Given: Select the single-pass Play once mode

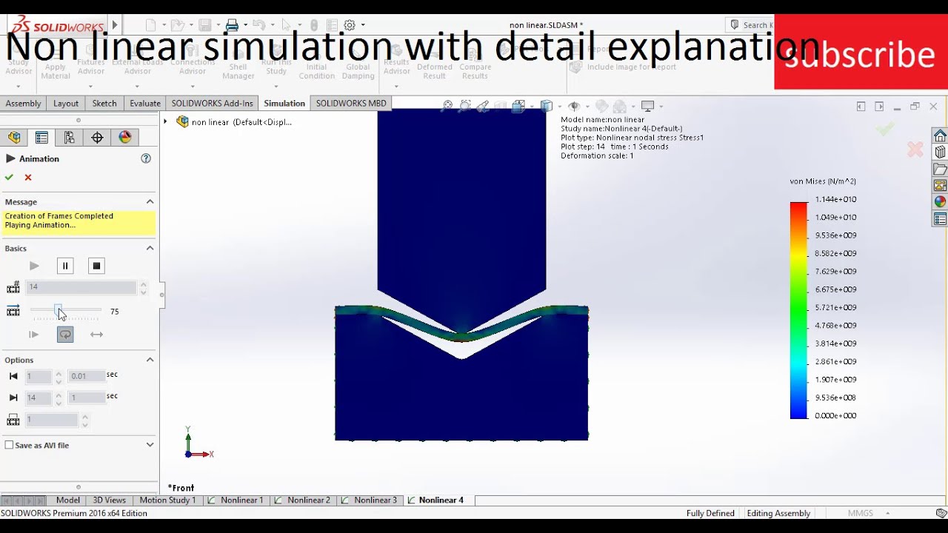Looking at the screenshot, I should 33,335.
